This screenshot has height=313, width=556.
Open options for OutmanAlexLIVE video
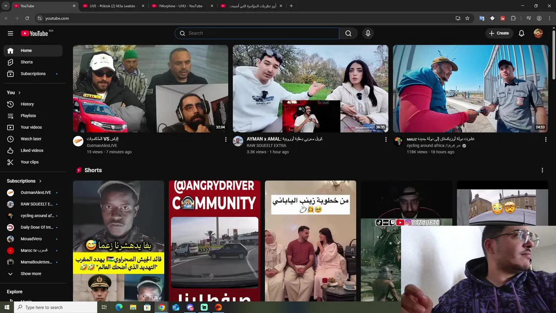(x=225, y=140)
